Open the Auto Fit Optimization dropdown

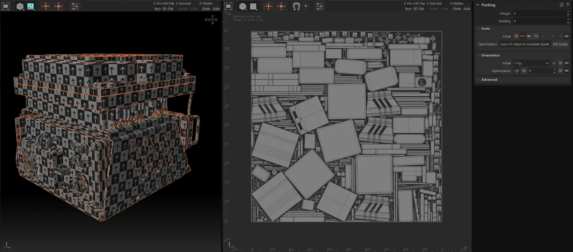tap(525, 44)
